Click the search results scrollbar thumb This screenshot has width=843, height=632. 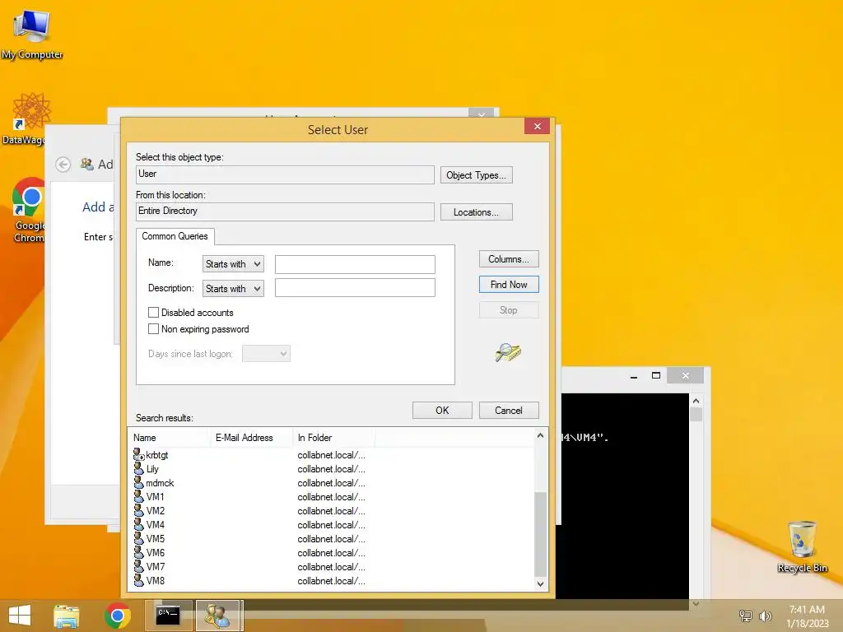point(540,533)
